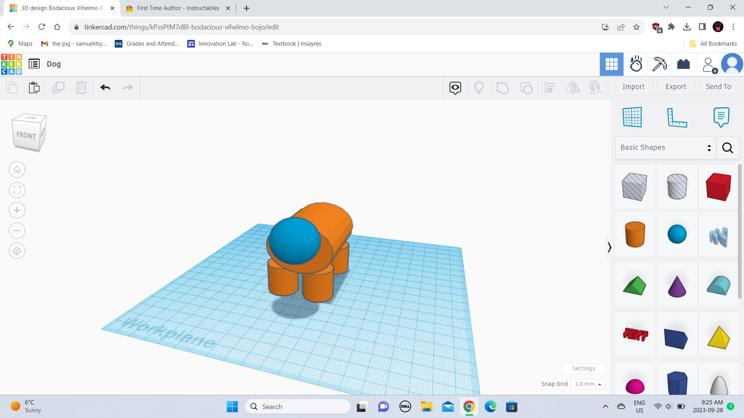Open the shape search in the panel
744x418 pixels.
tap(727, 148)
